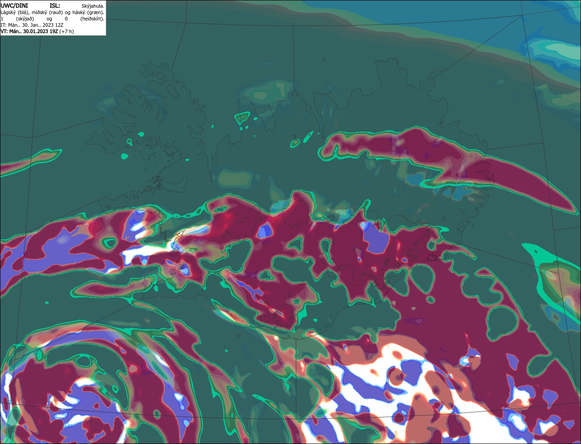This screenshot has height=444, width=581.
Task: Click the "(+7 h)" forecast offset
Action: (x=66, y=31)
